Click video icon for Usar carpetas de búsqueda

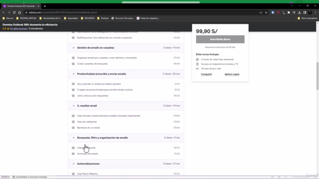click(73, 64)
